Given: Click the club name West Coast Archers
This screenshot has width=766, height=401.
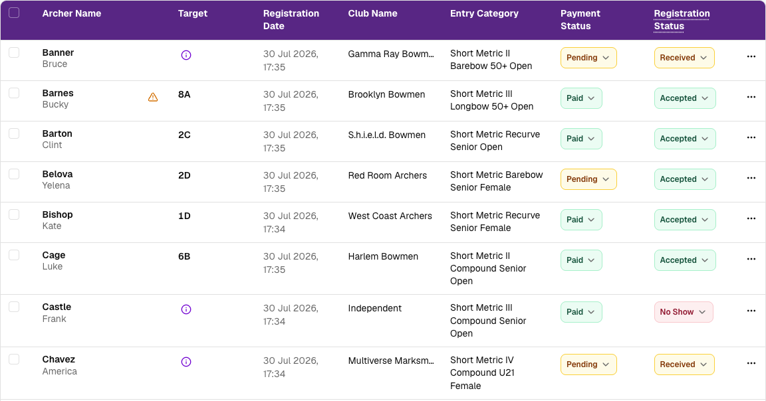Looking at the screenshot, I should tap(390, 216).
